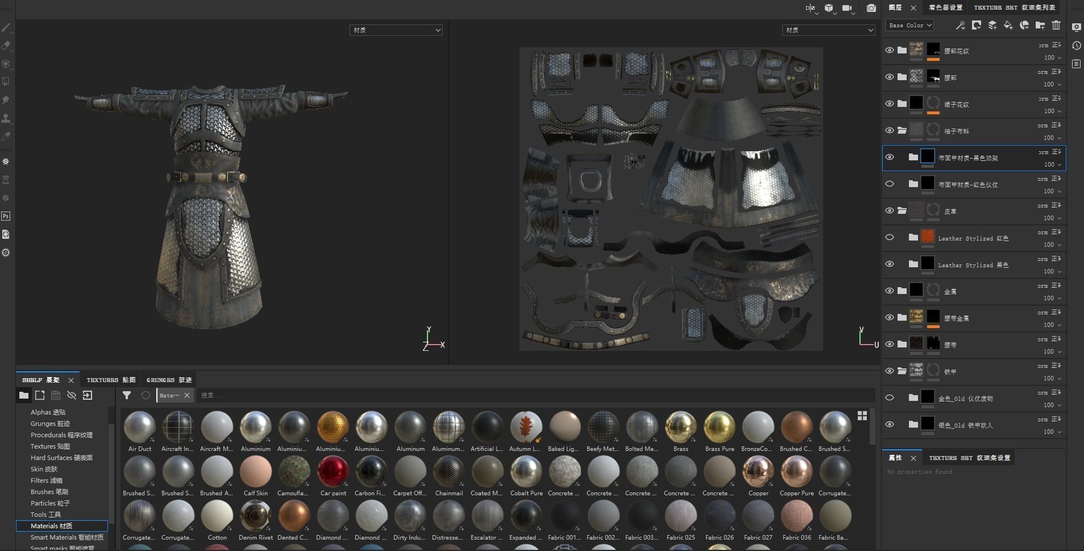Viewport: 1084px width, 551px height.
Task: Select the SHELF 展架 tab
Action: [41, 380]
